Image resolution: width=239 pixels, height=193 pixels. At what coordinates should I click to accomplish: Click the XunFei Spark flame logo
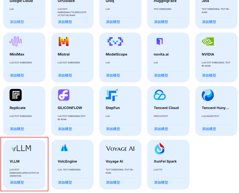coord(160,149)
